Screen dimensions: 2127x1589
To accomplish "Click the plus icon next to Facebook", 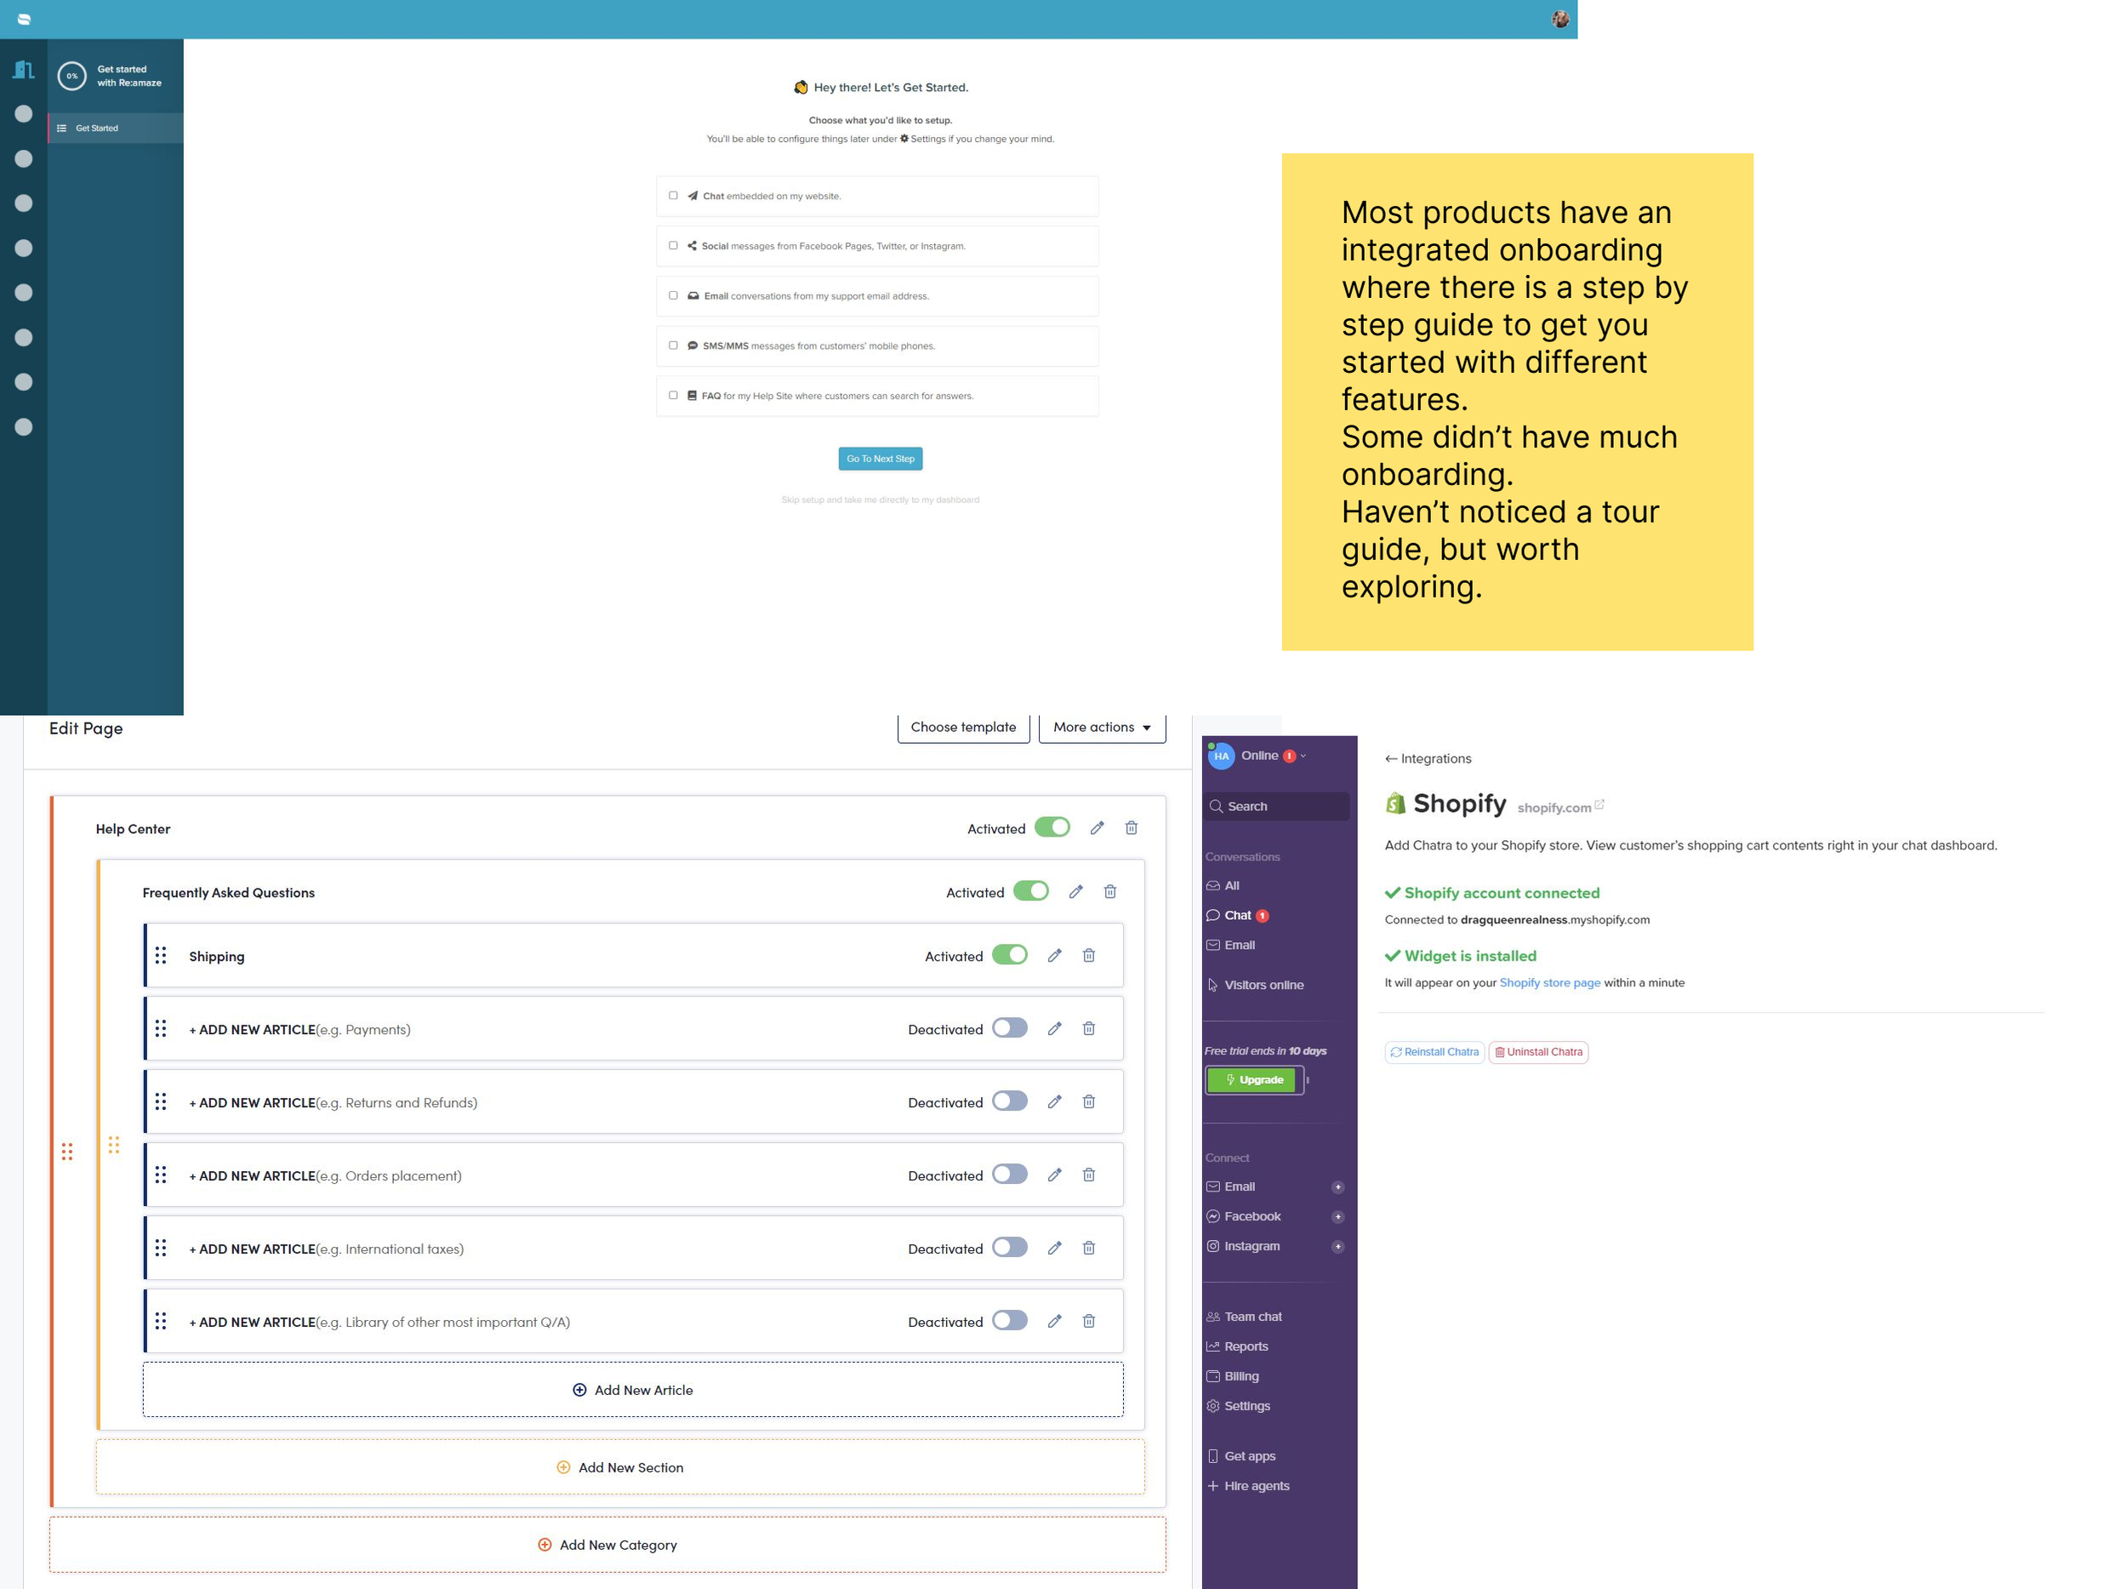I will [x=1337, y=1217].
